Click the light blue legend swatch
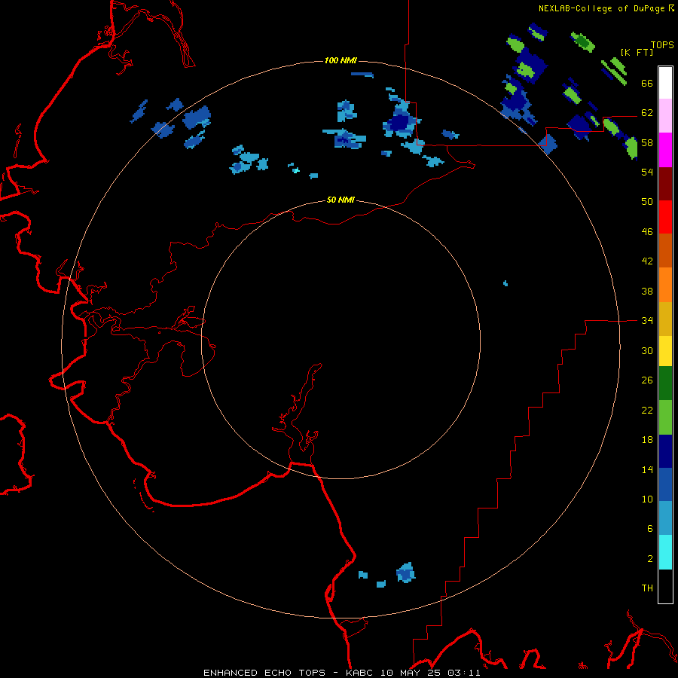This screenshot has height=678, width=678. pos(665,518)
